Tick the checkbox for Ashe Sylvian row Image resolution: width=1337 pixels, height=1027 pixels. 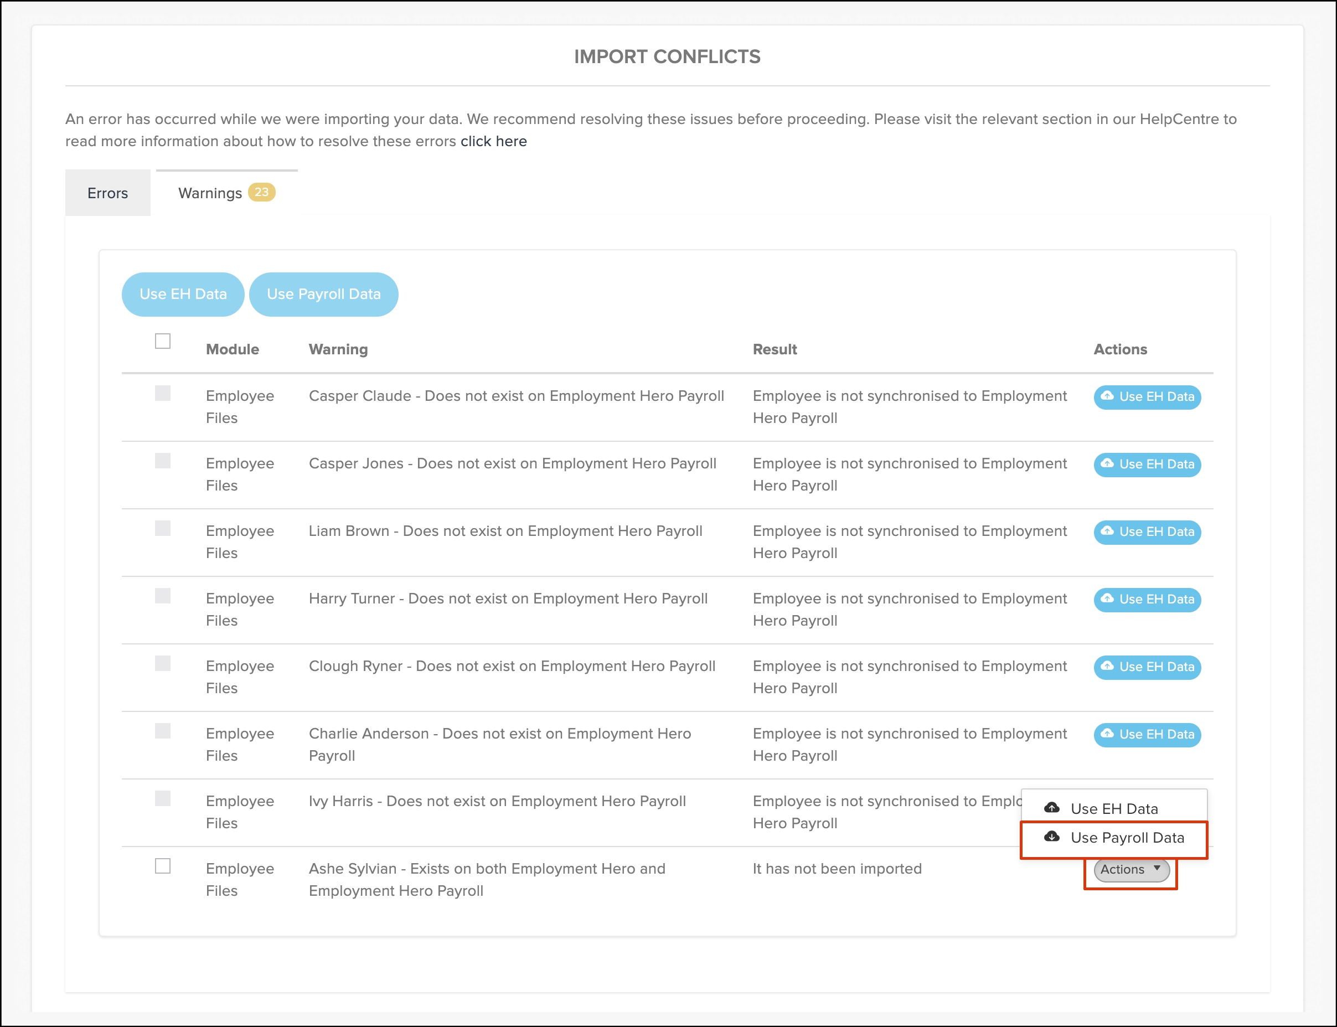click(163, 866)
